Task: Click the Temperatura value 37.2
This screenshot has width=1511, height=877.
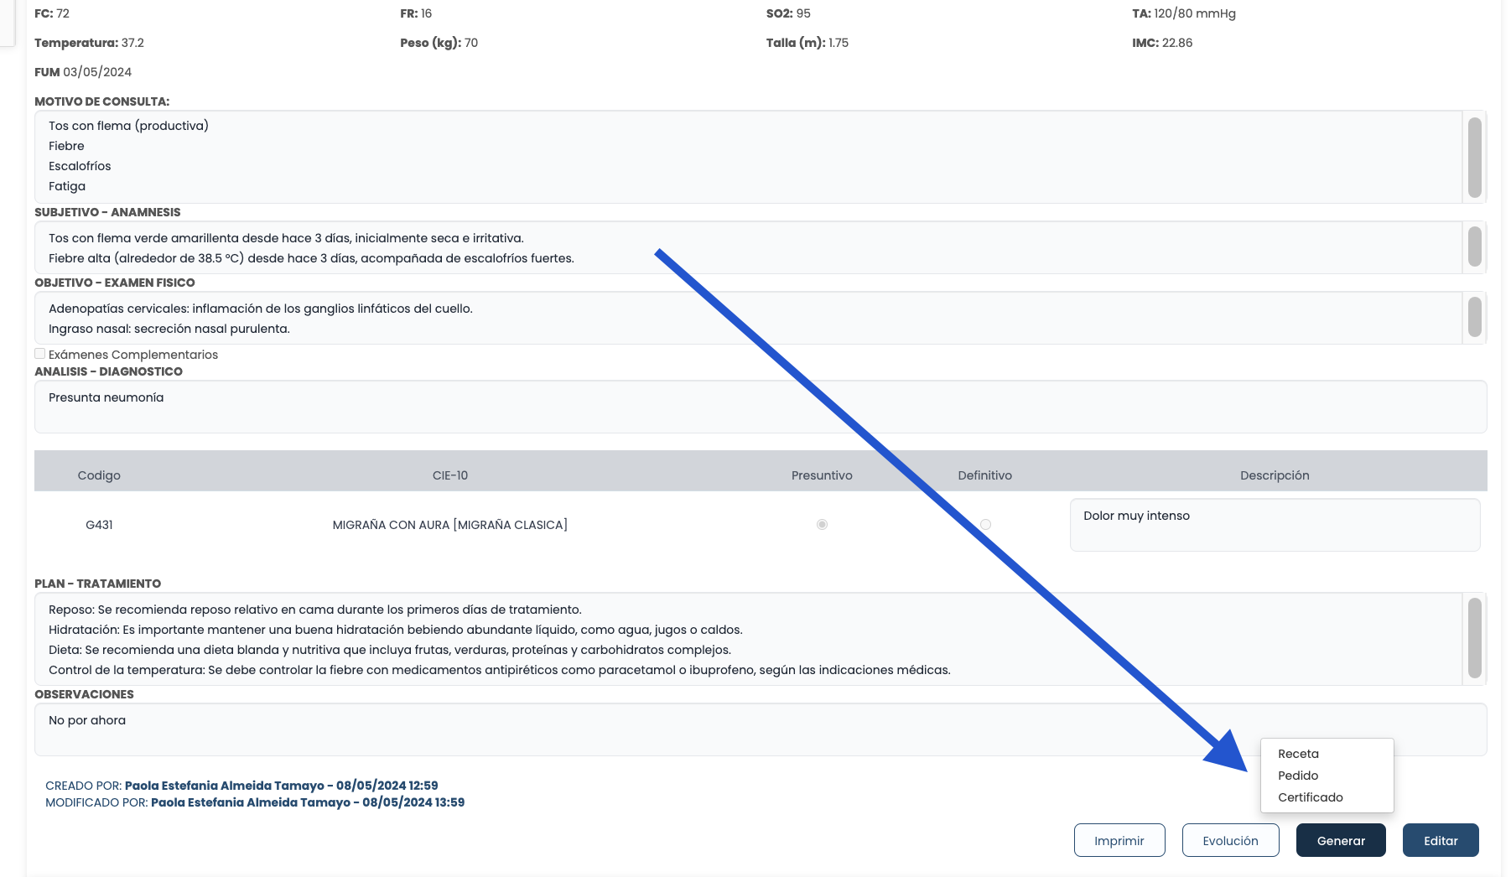Action: [x=132, y=43]
